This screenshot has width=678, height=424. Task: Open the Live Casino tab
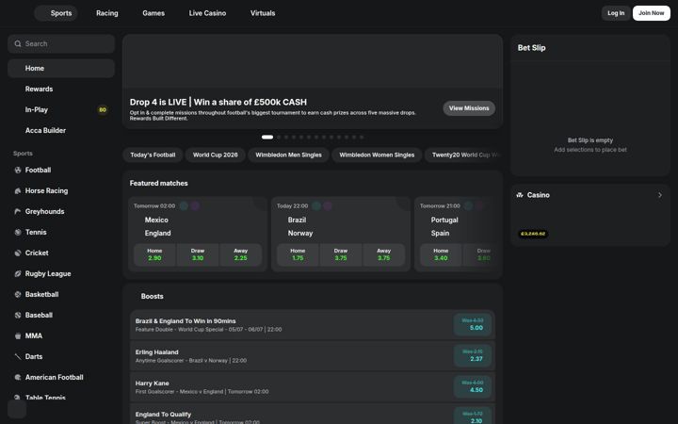(x=207, y=13)
